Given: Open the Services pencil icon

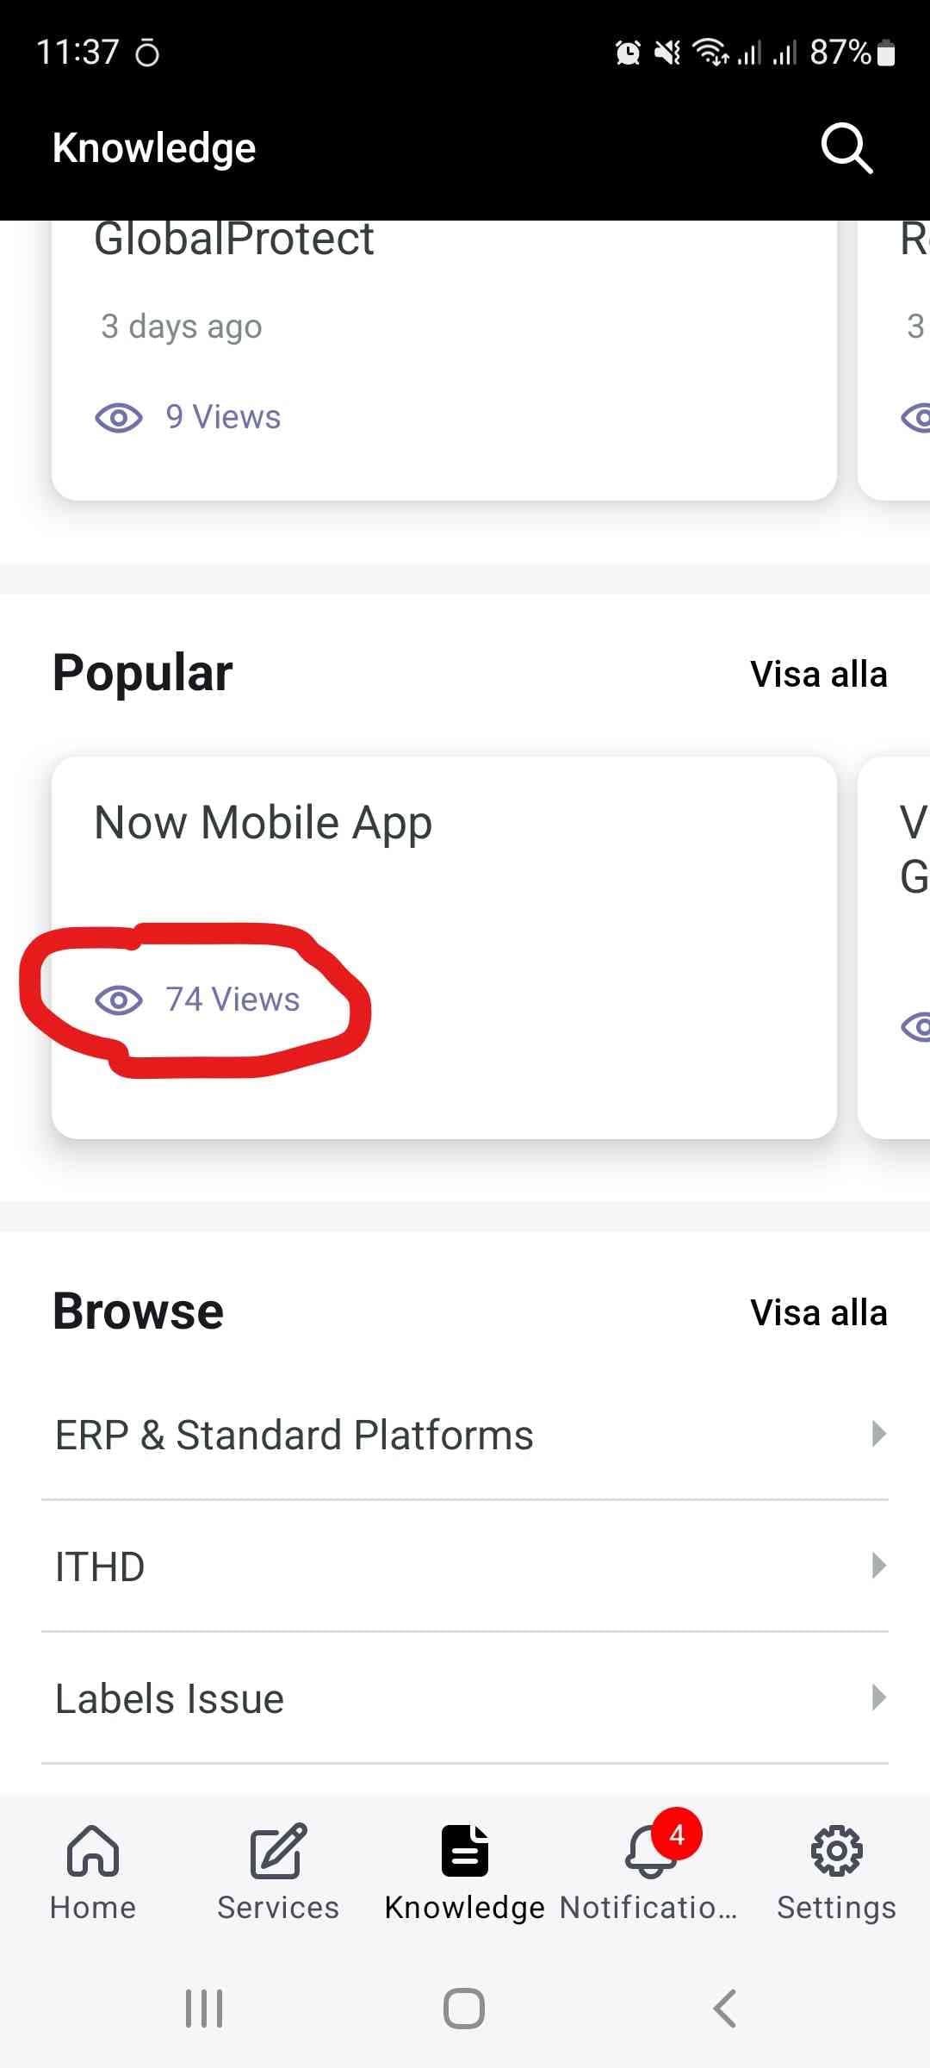Looking at the screenshot, I should [x=278, y=1850].
